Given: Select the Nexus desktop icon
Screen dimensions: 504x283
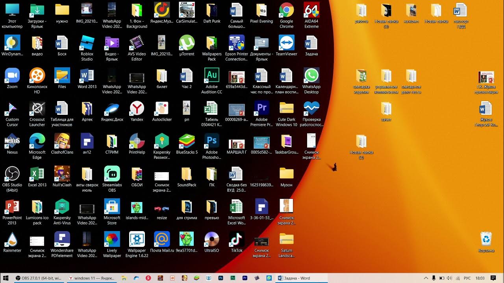Looking at the screenshot, I should coord(12,143).
